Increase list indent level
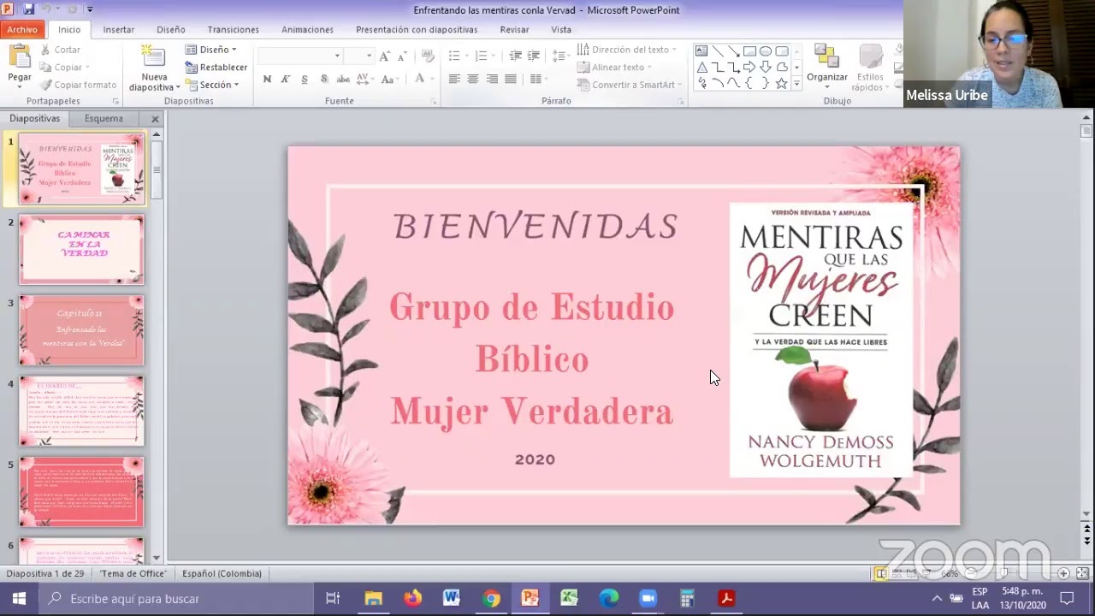Viewport: 1095px width, 616px height. click(536, 56)
